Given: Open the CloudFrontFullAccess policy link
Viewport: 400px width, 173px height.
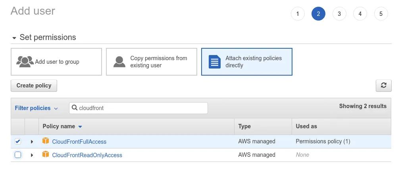Looking at the screenshot, I should 79,142.
